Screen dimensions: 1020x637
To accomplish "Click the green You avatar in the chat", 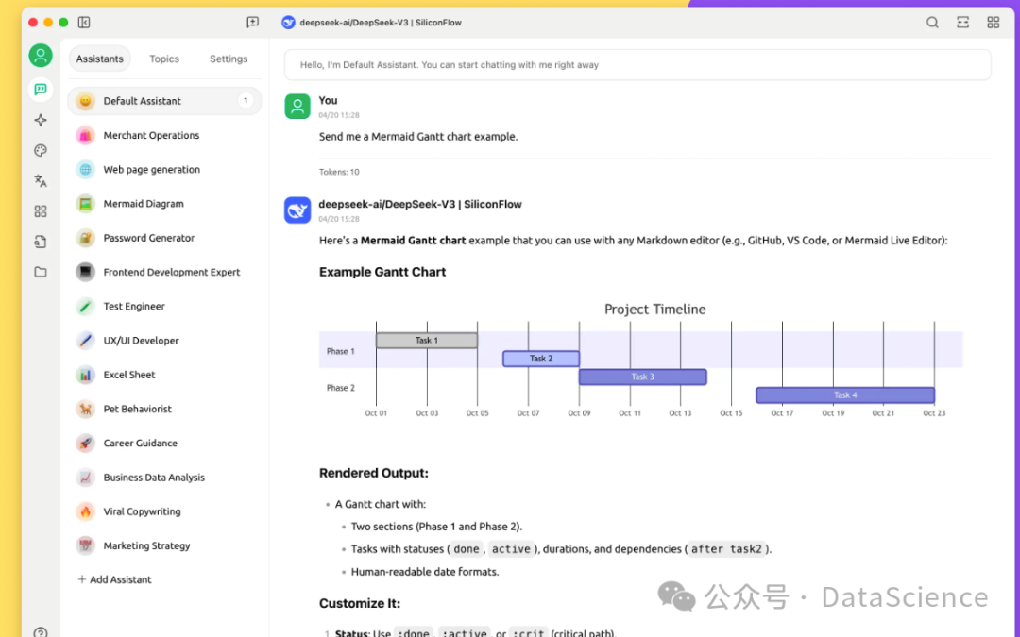I will [x=297, y=106].
